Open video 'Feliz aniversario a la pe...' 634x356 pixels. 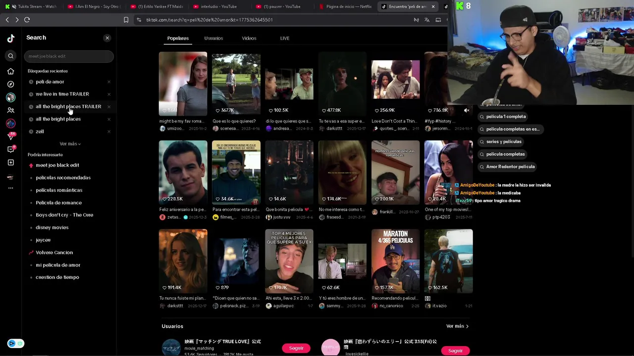[183, 173]
